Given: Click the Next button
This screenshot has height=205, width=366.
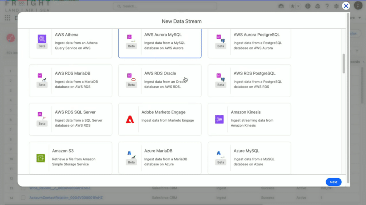Looking at the screenshot, I should coord(333,182).
